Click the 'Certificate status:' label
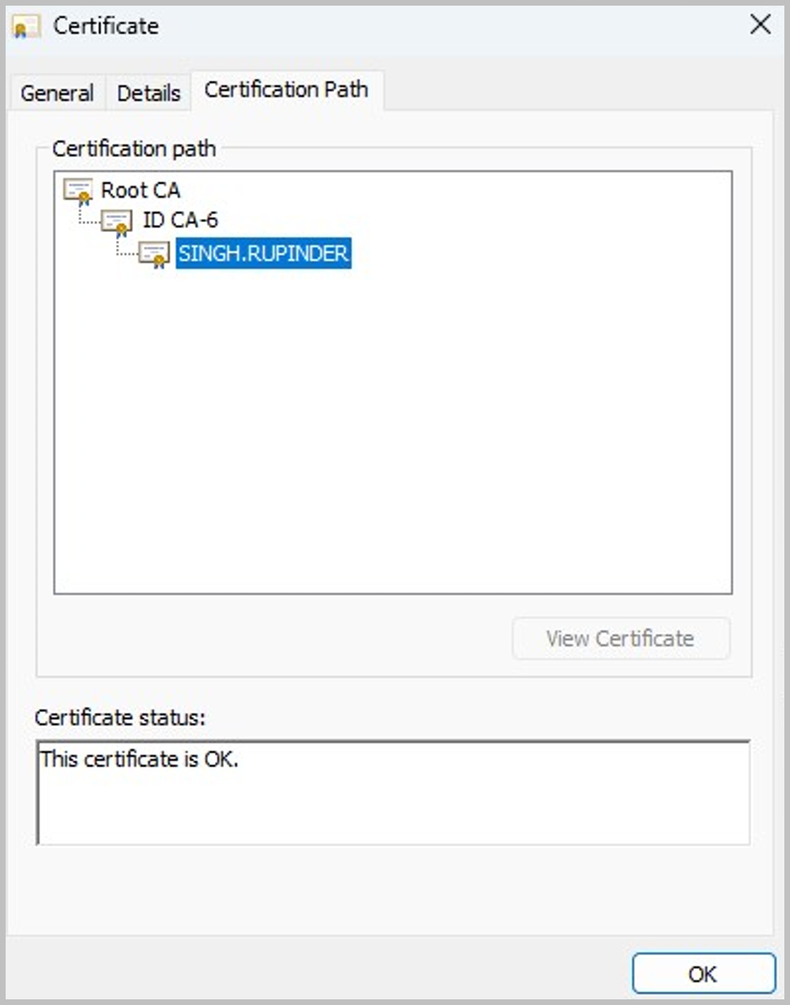Image resolution: width=790 pixels, height=1005 pixels. tap(120, 718)
